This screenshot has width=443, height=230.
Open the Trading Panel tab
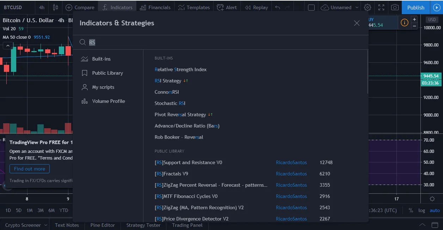pos(187,225)
